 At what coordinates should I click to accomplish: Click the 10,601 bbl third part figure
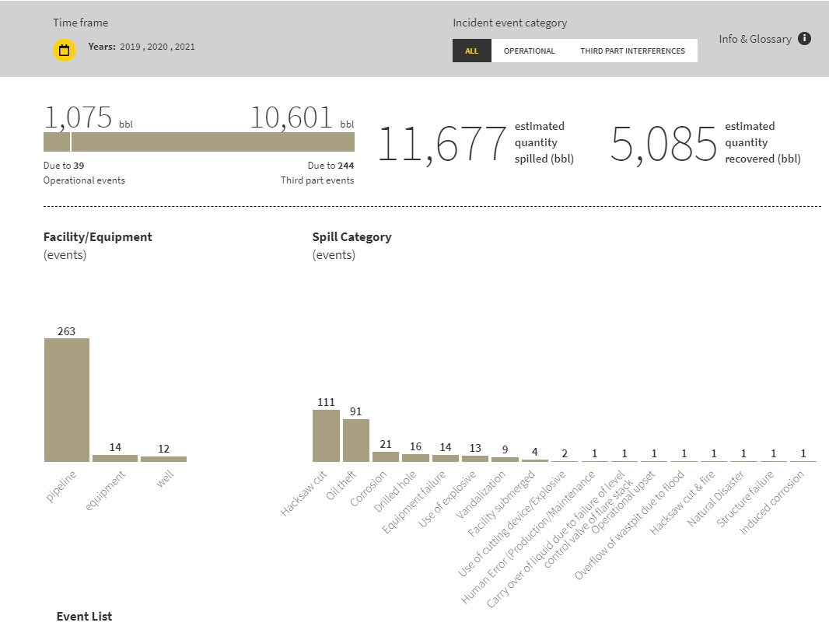[302, 117]
